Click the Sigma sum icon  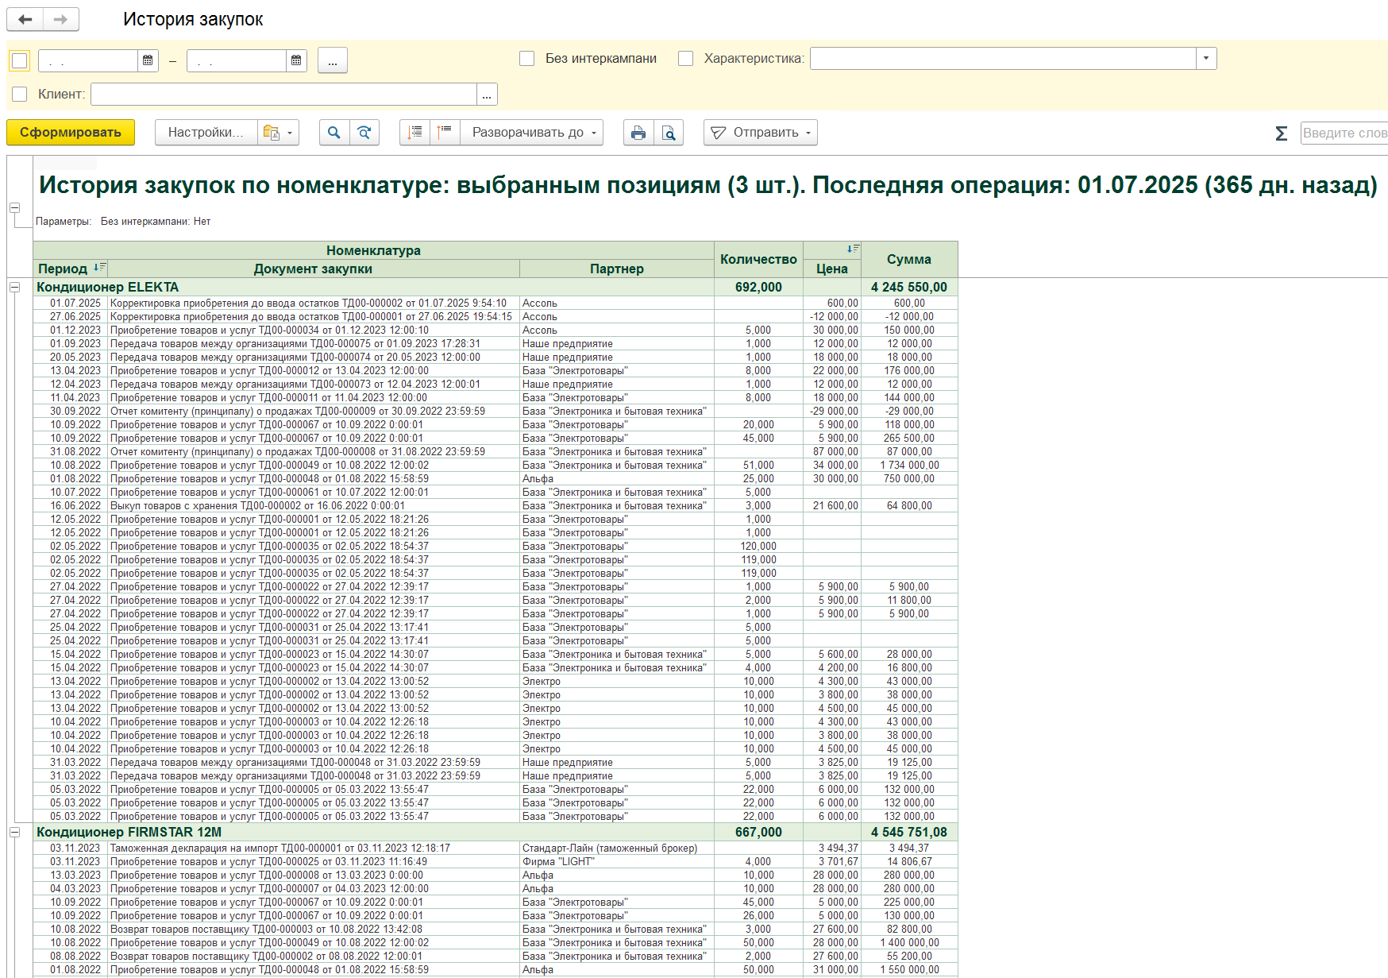1281,133
